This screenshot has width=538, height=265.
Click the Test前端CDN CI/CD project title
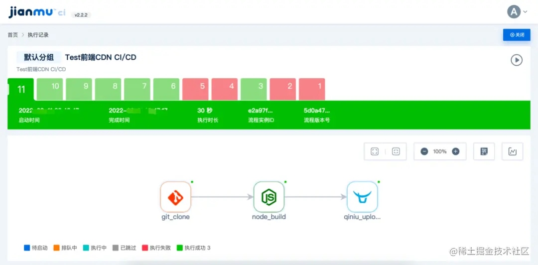(101, 57)
